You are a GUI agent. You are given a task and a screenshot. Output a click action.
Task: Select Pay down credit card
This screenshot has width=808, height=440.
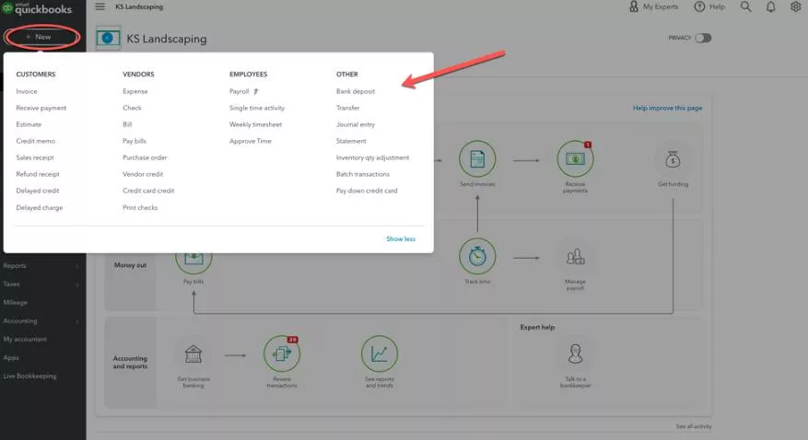[x=367, y=191]
